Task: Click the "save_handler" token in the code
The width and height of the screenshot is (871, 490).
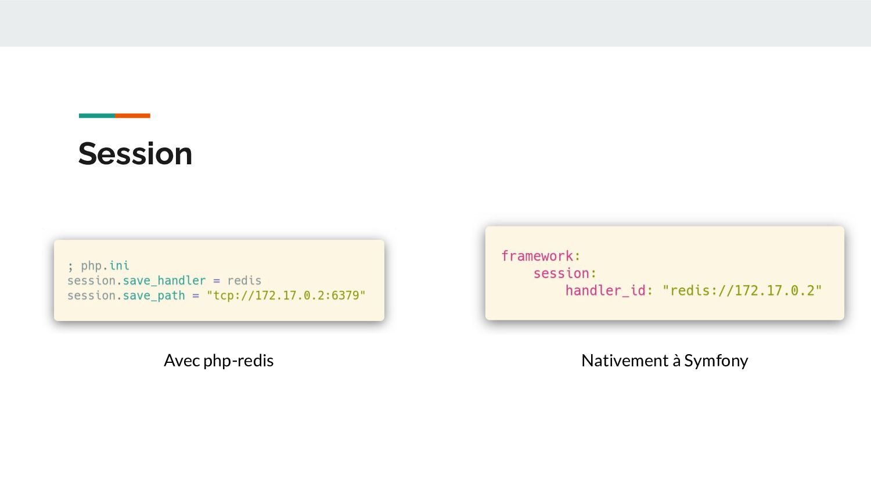Action: (x=164, y=281)
